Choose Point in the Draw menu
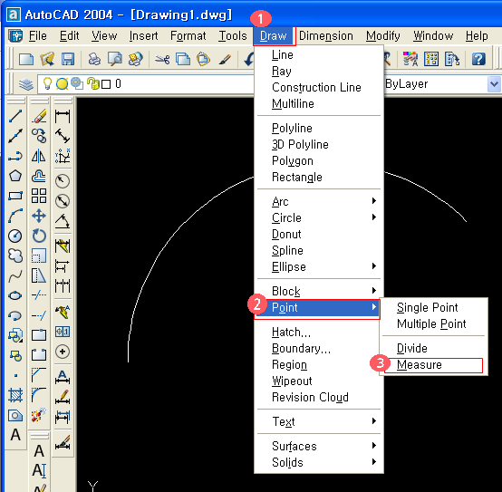Viewport: 502px width, 492px height. (317, 308)
